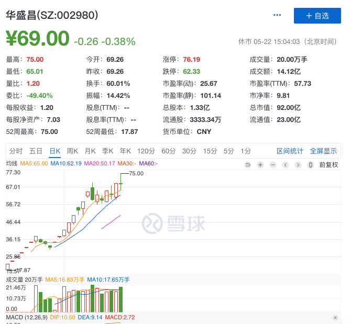Close the MACD indicator panel with X
Screen dimensions: 351x324
pyautogui.click(x=335, y=318)
